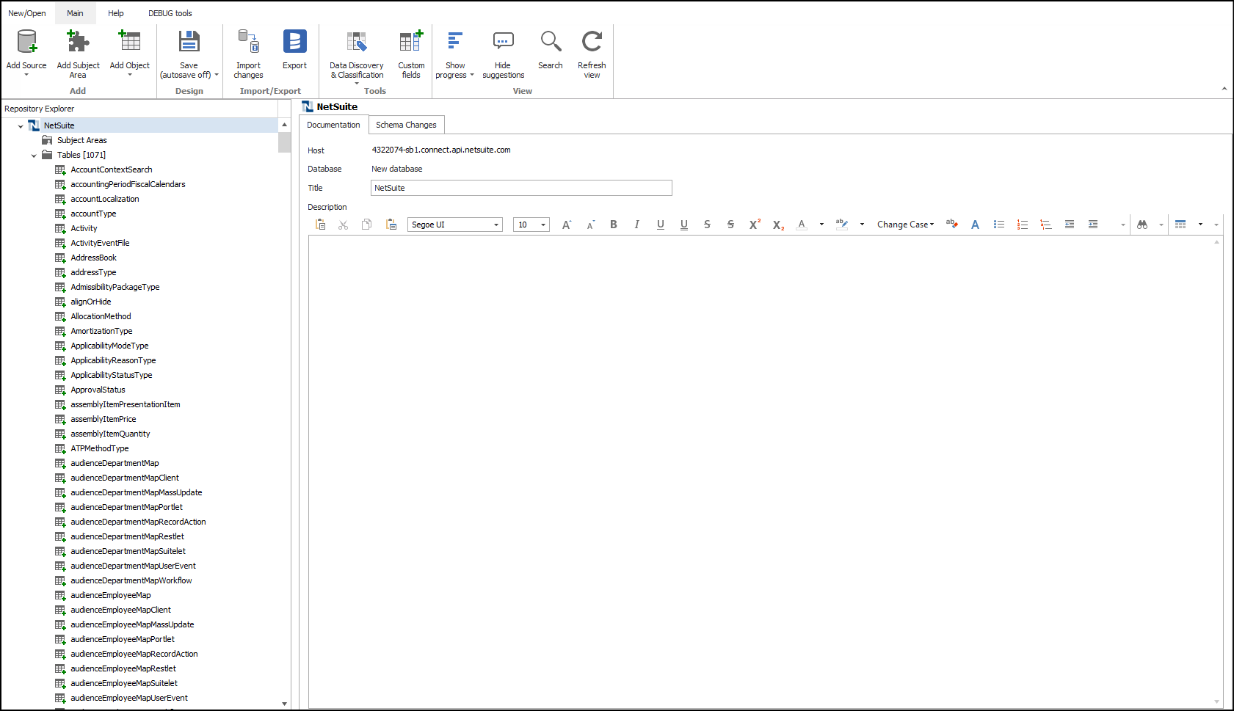Click the Refresh view icon
Image resolution: width=1234 pixels, height=711 pixels.
click(592, 43)
